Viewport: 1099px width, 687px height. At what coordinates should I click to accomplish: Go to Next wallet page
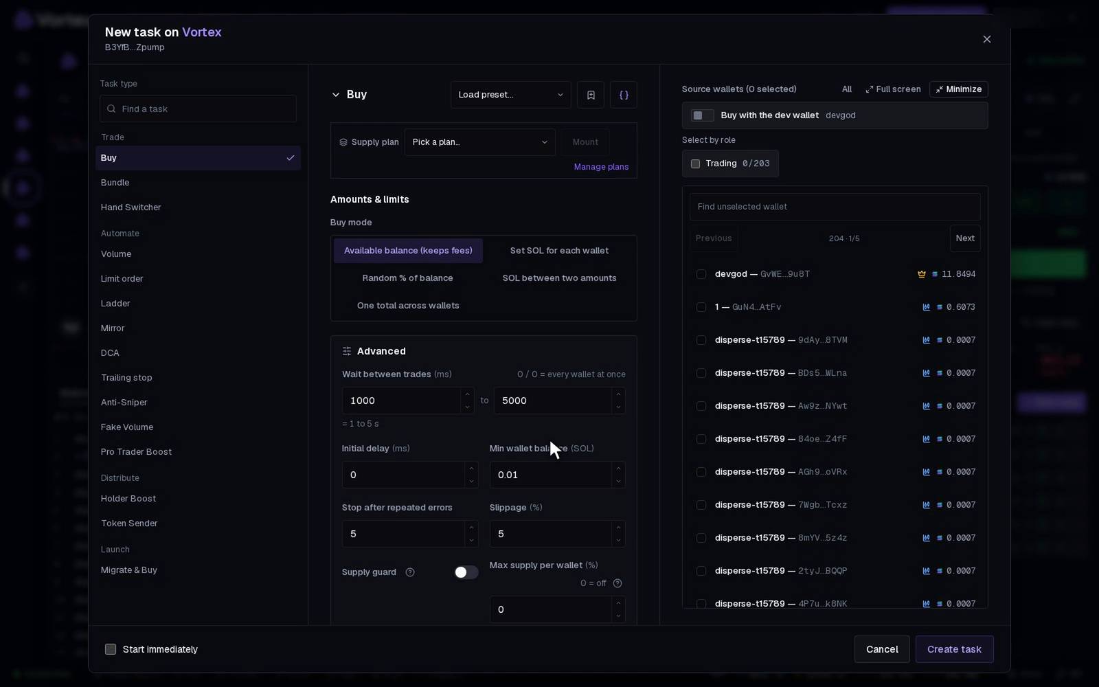[x=965, y=238]
